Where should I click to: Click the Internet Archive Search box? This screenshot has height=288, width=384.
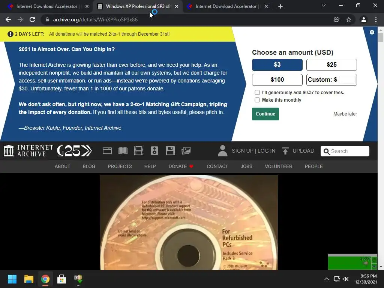coord(345,151)
